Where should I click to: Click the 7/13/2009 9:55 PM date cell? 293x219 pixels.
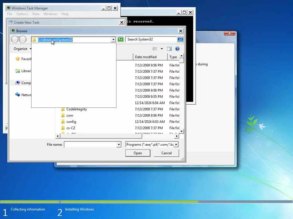tap(149, 96)
